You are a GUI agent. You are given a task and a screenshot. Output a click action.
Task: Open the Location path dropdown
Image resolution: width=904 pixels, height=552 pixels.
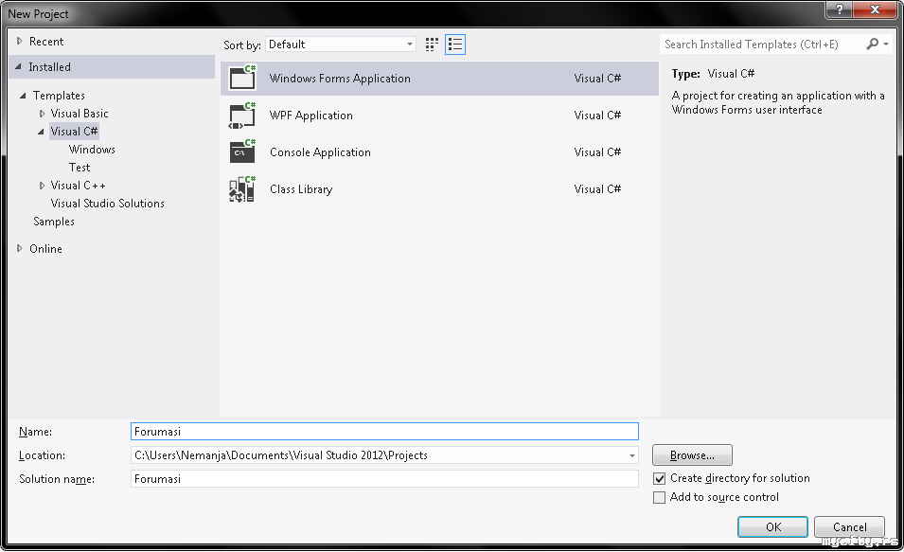[x=632, y=455]
